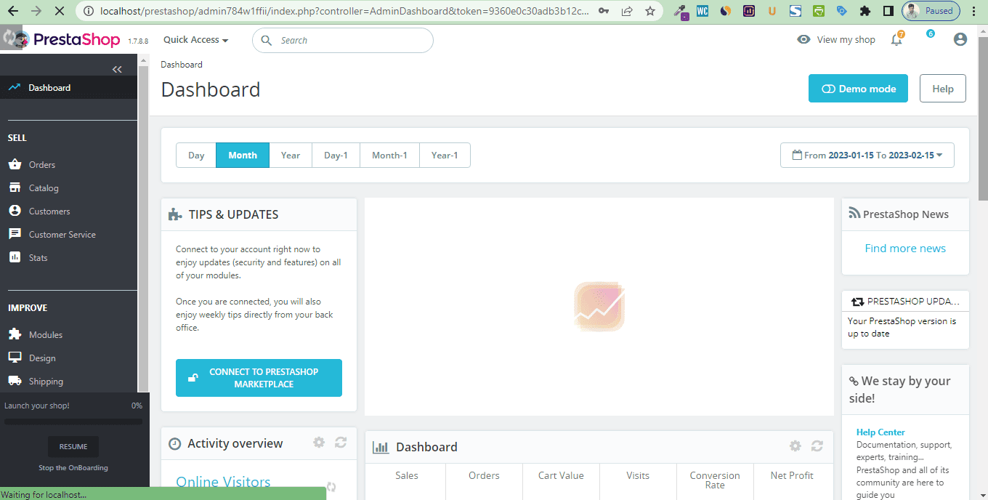Select the Month period tab
Screen dimensions: 988x500
[x=243, y=156]
